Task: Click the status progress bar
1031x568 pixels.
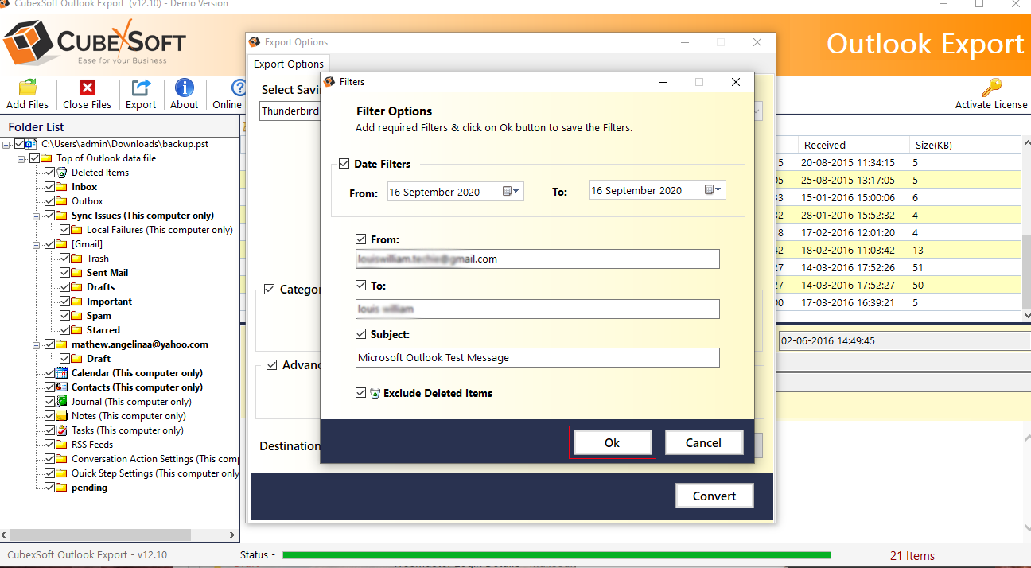Action: click(x=557, y=555)
